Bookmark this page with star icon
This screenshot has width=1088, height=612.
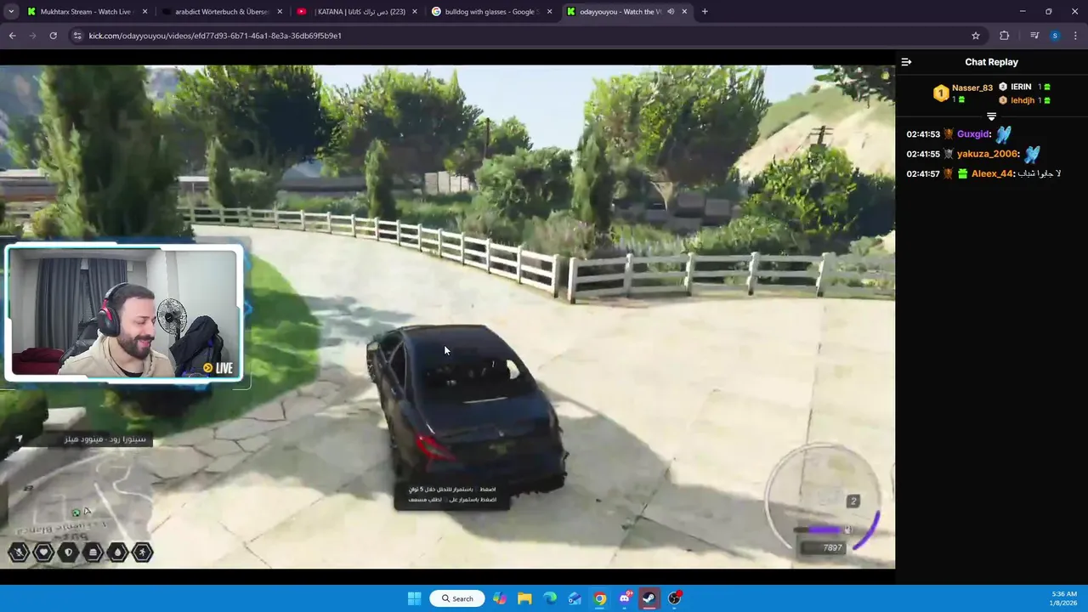point(976,36)
